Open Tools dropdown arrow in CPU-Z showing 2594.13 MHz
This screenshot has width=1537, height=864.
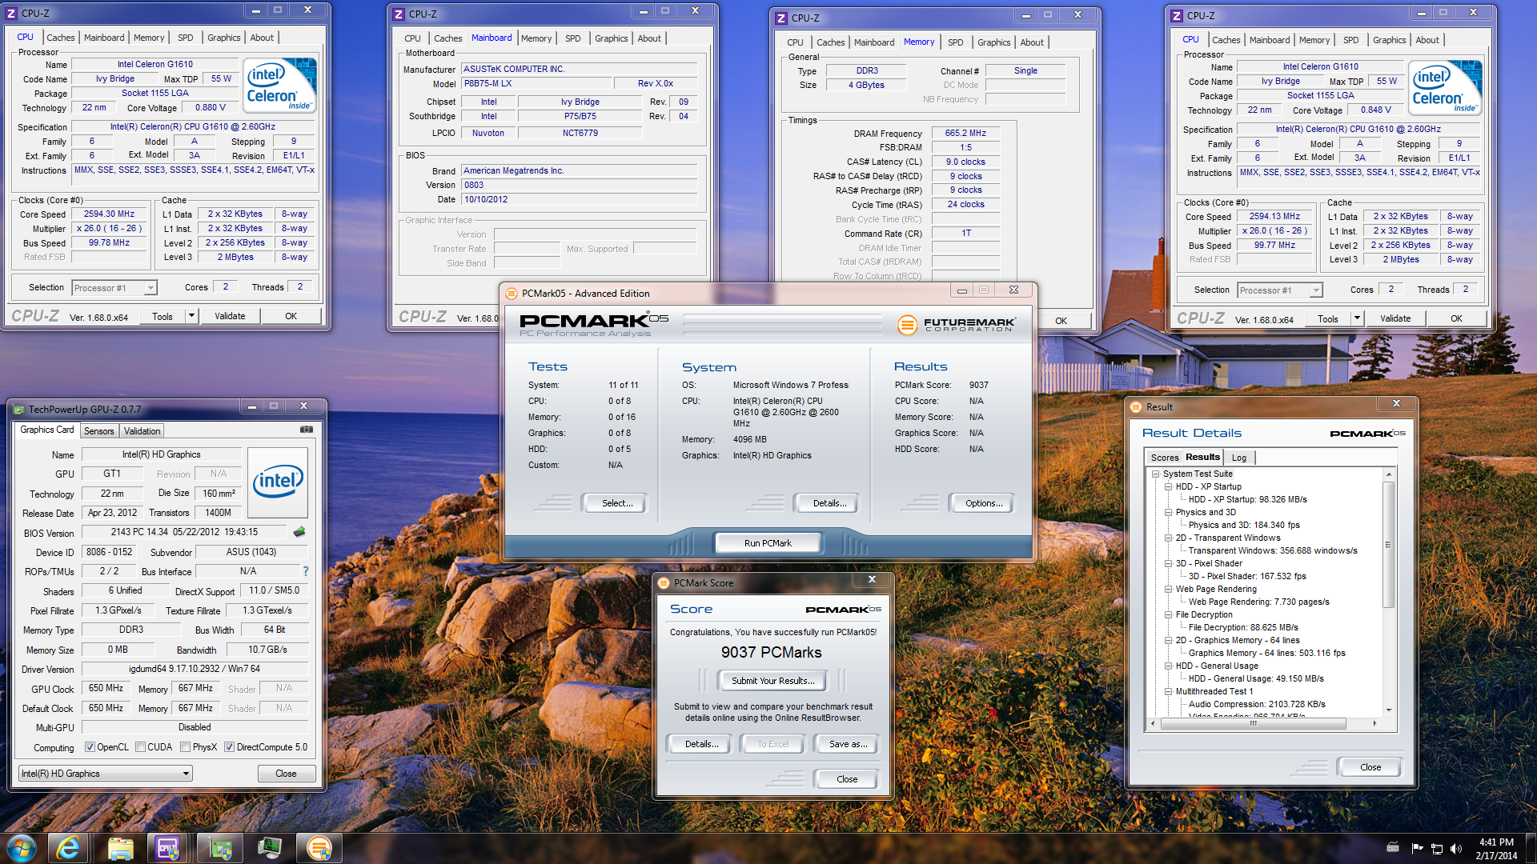point(1357,318)
